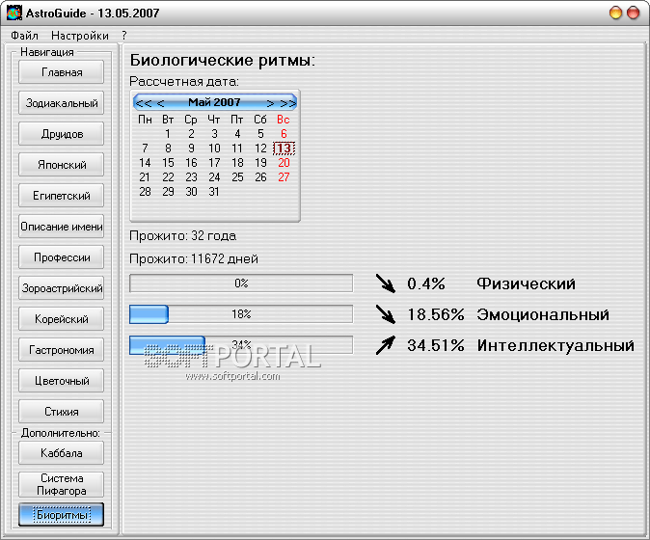The image size is (650, 540).
Task: Go to the Главная section
Action: point(62,72)
